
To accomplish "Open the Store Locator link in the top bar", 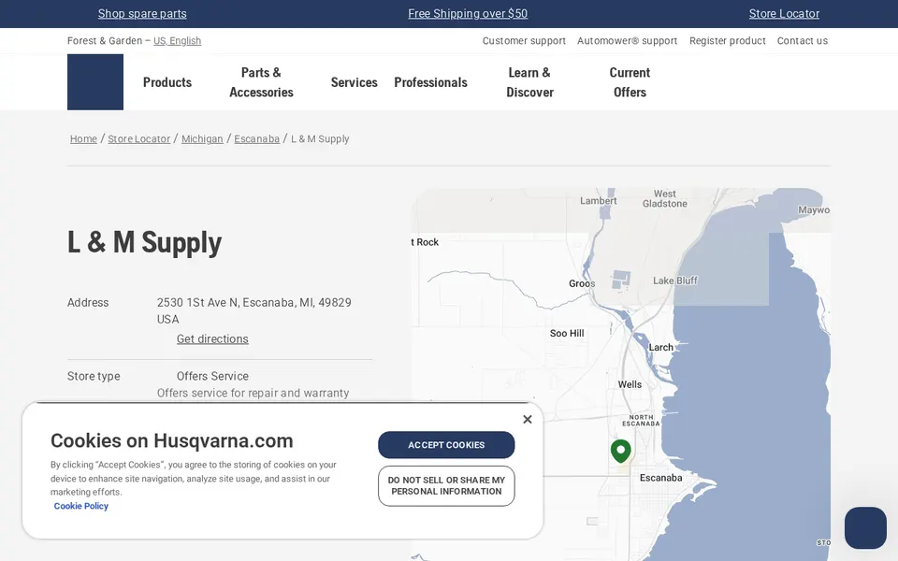I will 784,14.
